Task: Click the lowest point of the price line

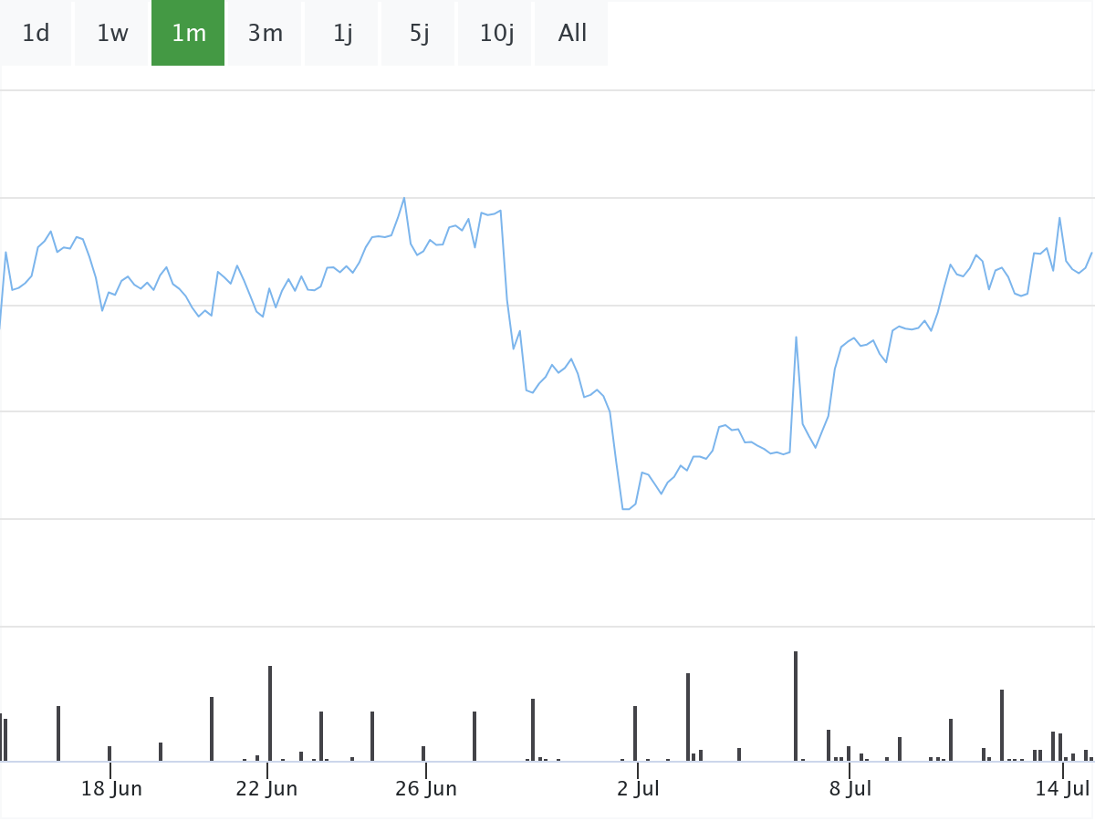Action: tap(626, 509)
